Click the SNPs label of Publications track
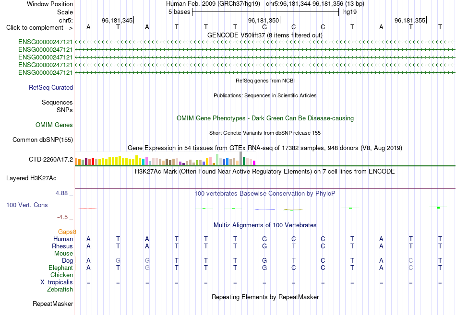Viewport: 456px width, 315px height. coord(65,110)
